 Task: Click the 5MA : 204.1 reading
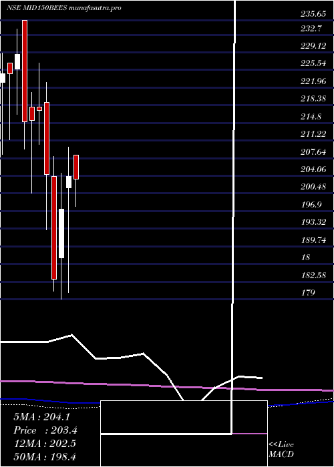point(41,417)
